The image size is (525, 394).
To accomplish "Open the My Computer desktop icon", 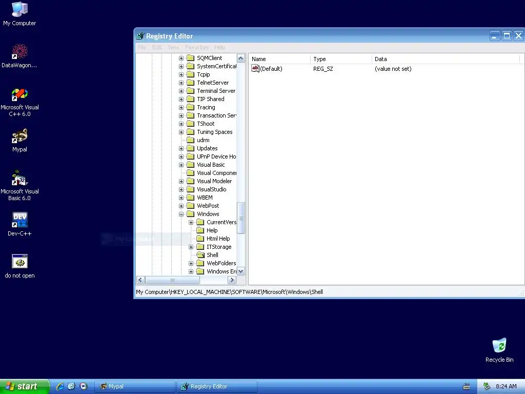I will click(19, 9).
